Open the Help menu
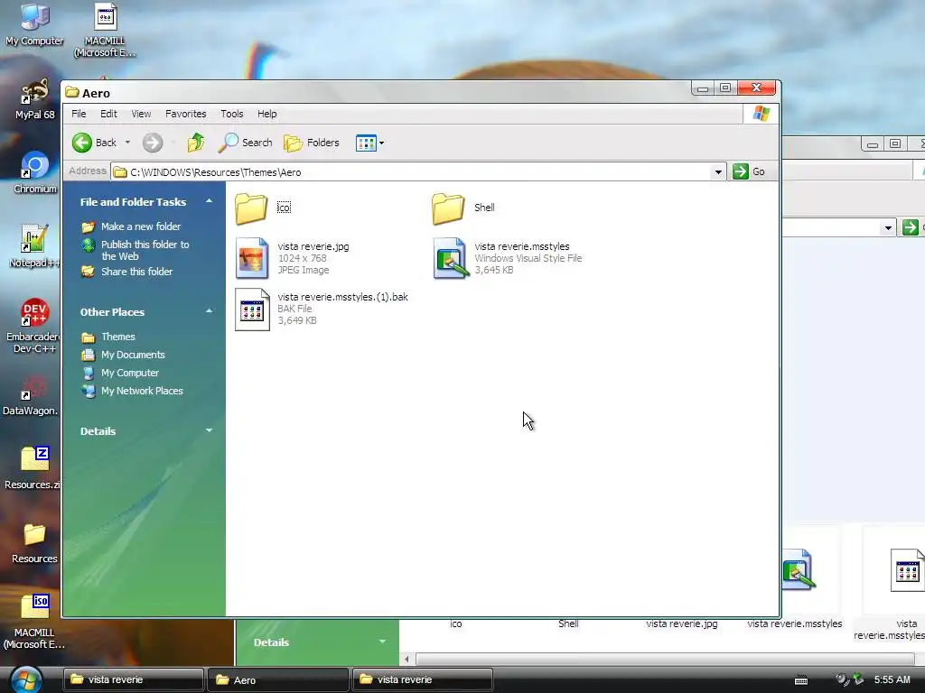Viewport: 925px width, 693px height. (266, 114)
